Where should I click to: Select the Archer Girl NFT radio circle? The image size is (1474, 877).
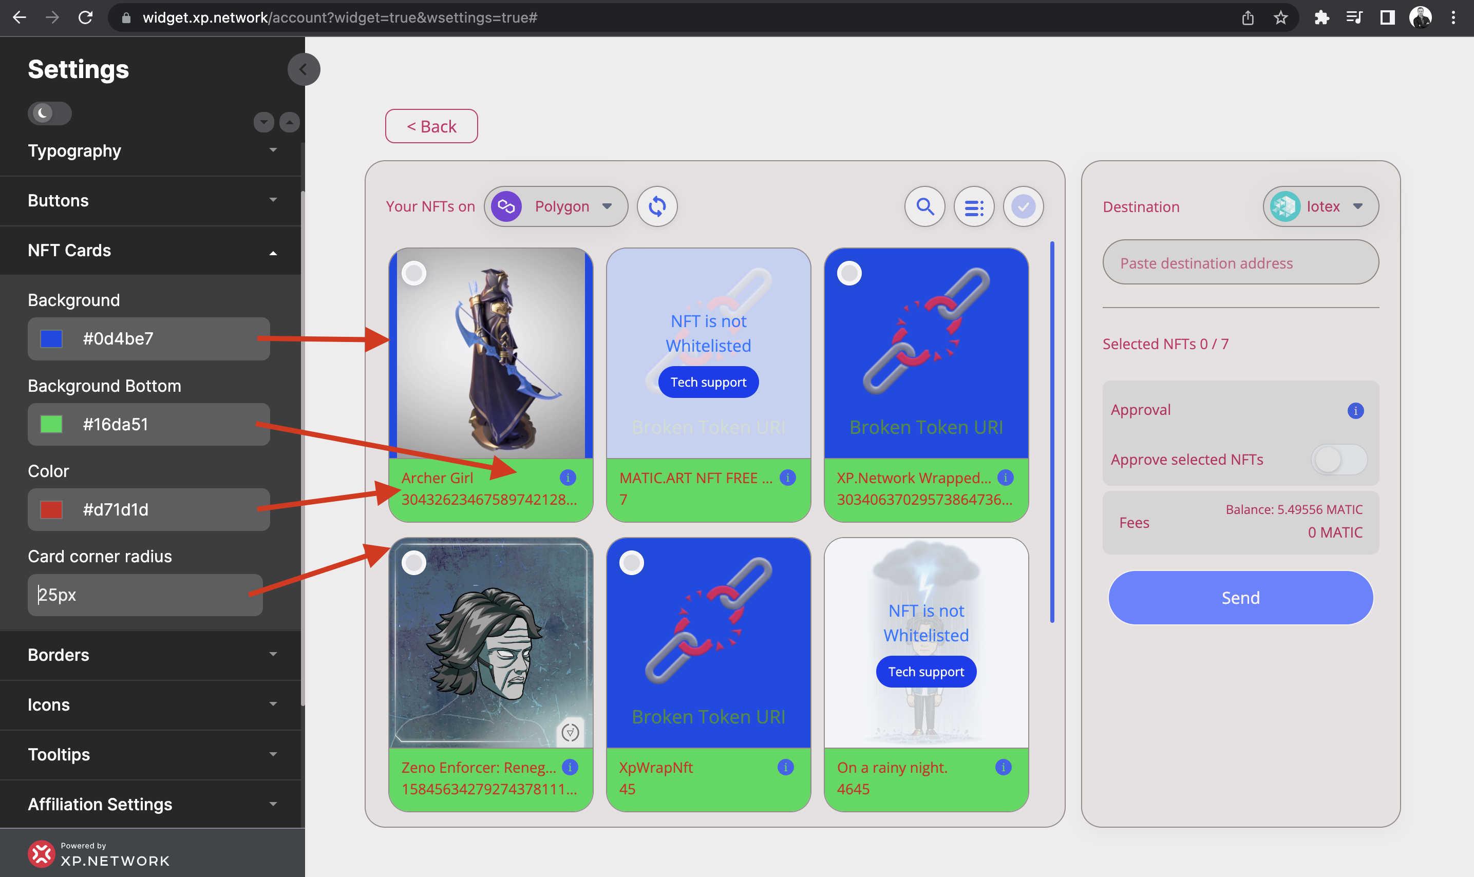pyautogui.click(x=414, y=273)
